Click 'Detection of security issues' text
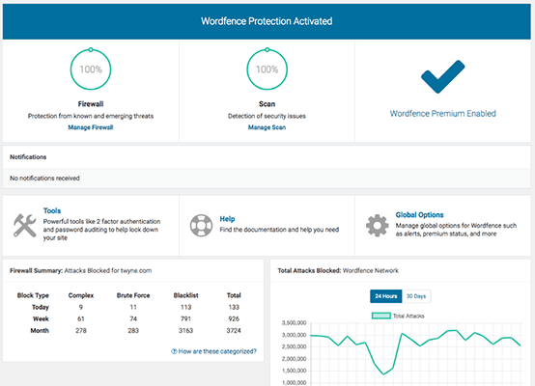The image size is (535, 386). (x=267, y=116)
